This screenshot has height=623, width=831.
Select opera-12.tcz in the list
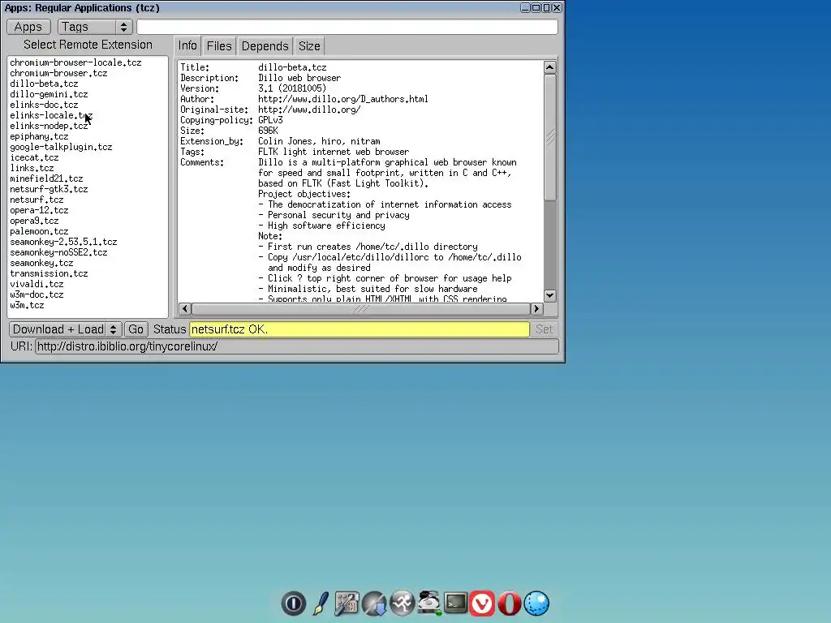(88, 210)
